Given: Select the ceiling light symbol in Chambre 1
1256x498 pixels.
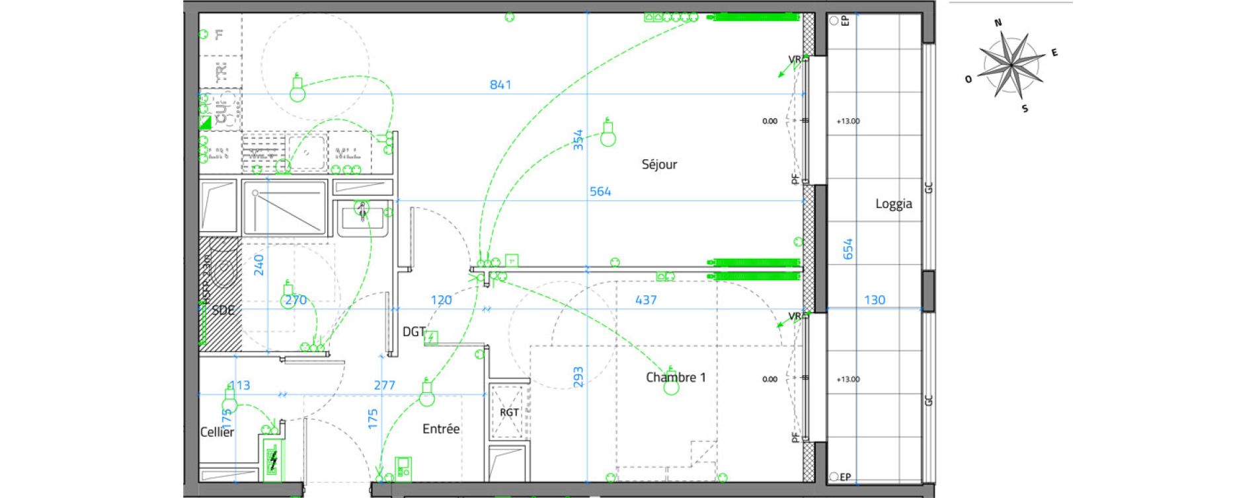Looking at the screenshot, I should (671, 382).
